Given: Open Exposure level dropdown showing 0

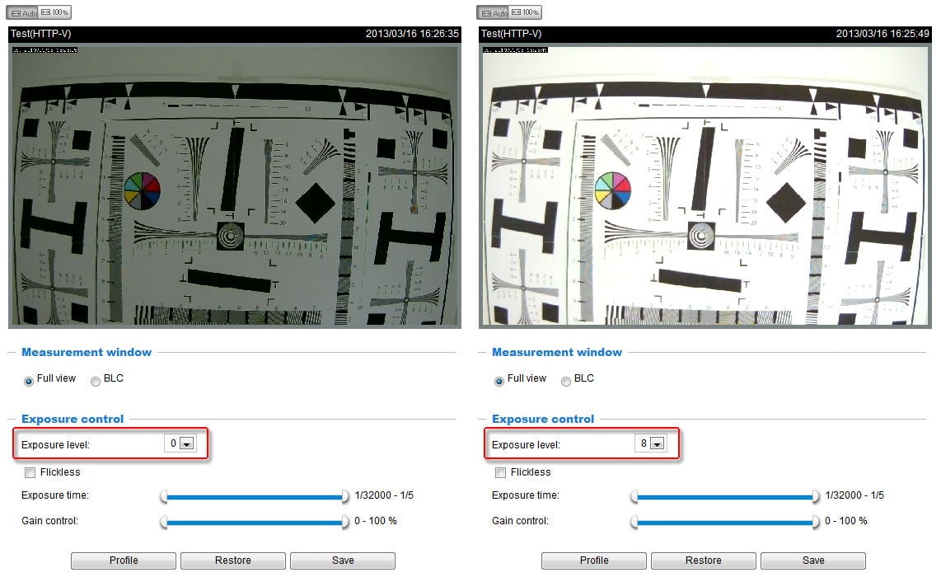Looking at the screenshot, I should coord(180,443).
